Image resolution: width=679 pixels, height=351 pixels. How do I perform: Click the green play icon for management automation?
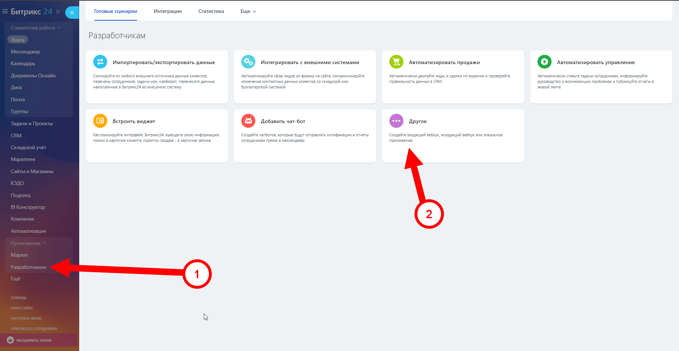[545, 62]
